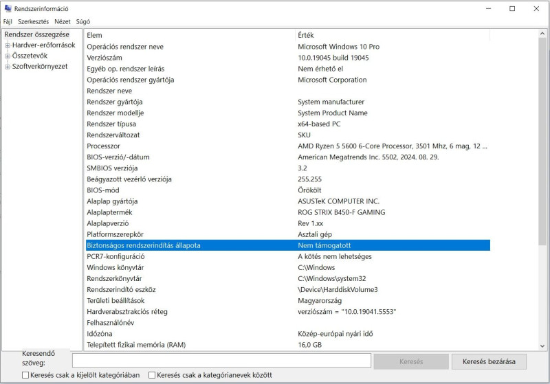Select Rendszer összegzése tree node

pos(37,34)
